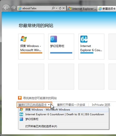Click the Forward arrow navigation button

(x=13, y=8)
